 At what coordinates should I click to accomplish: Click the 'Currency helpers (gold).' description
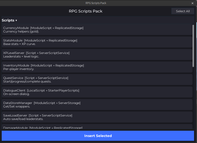point(21,31)
